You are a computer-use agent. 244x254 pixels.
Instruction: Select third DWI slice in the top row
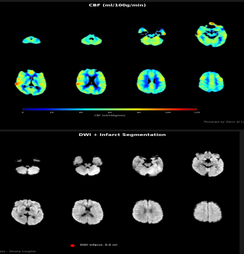tap(148, 166)
